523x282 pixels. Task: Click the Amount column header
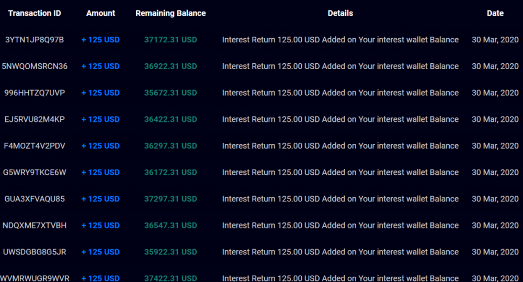point(100,14)
